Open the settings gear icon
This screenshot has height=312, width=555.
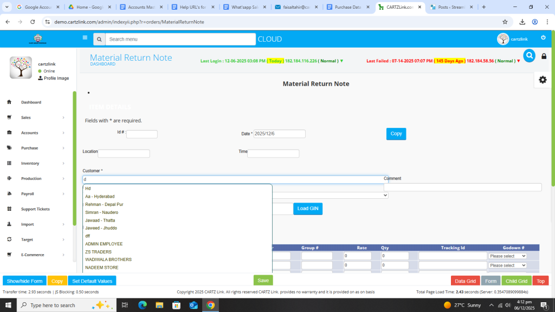point(543,80)
